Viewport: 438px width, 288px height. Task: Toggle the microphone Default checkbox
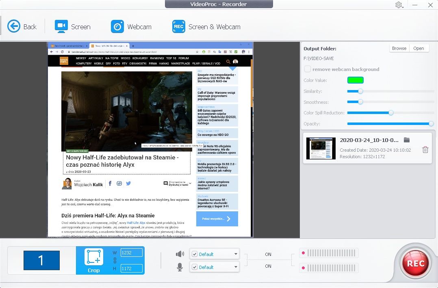(x=195, y=267)
